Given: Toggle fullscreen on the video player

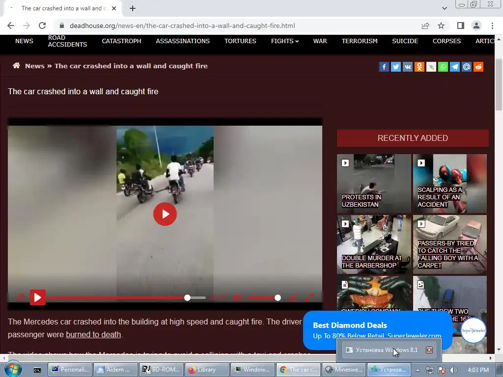Looking at the screenshot, I should pos(309,297).
